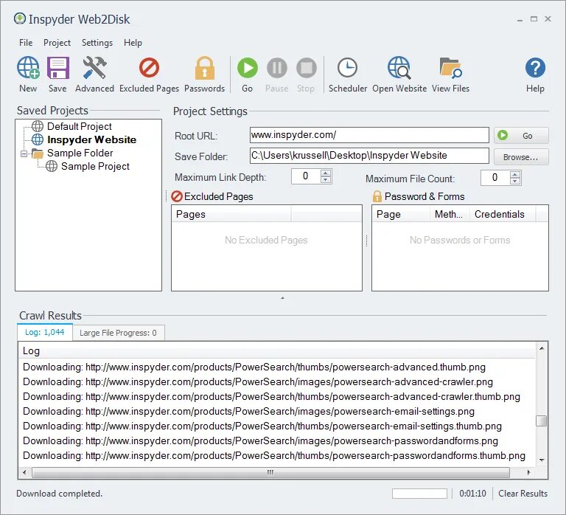Click the Meth... column header
The width and height of the screenshot is (566, 515).
pos(450,214)
